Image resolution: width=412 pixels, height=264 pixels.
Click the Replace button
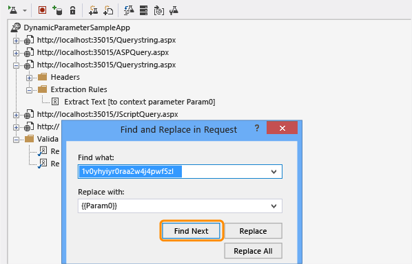pos(253,231)
